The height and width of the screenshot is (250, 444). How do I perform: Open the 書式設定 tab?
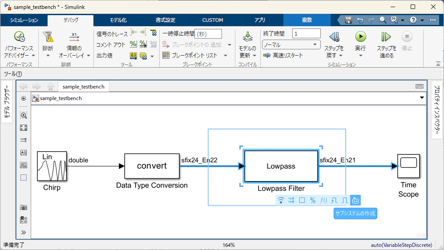pyautogui.click(x=165, y=20)
